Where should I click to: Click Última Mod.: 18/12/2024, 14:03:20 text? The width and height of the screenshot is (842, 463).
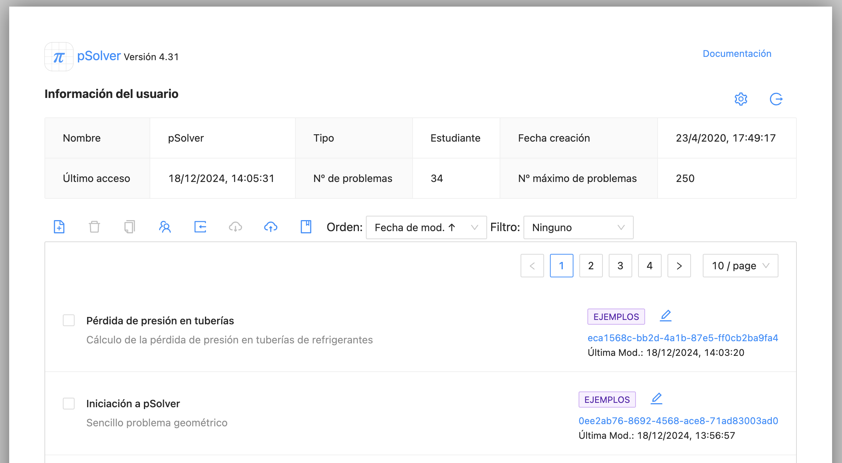point(666,353)
